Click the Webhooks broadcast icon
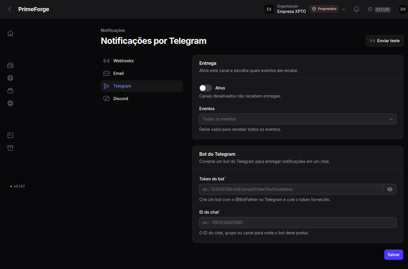 tap(107, 61)
